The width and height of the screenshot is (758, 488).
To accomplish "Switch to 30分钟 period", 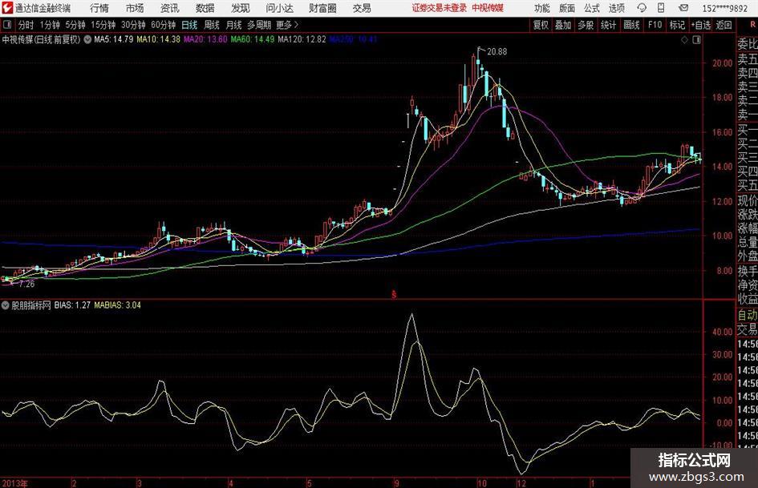I will coord(133,25).
